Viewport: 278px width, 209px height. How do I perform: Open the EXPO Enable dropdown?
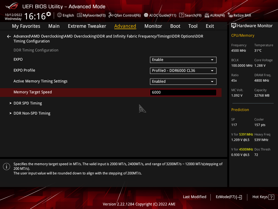click(183, 60)
